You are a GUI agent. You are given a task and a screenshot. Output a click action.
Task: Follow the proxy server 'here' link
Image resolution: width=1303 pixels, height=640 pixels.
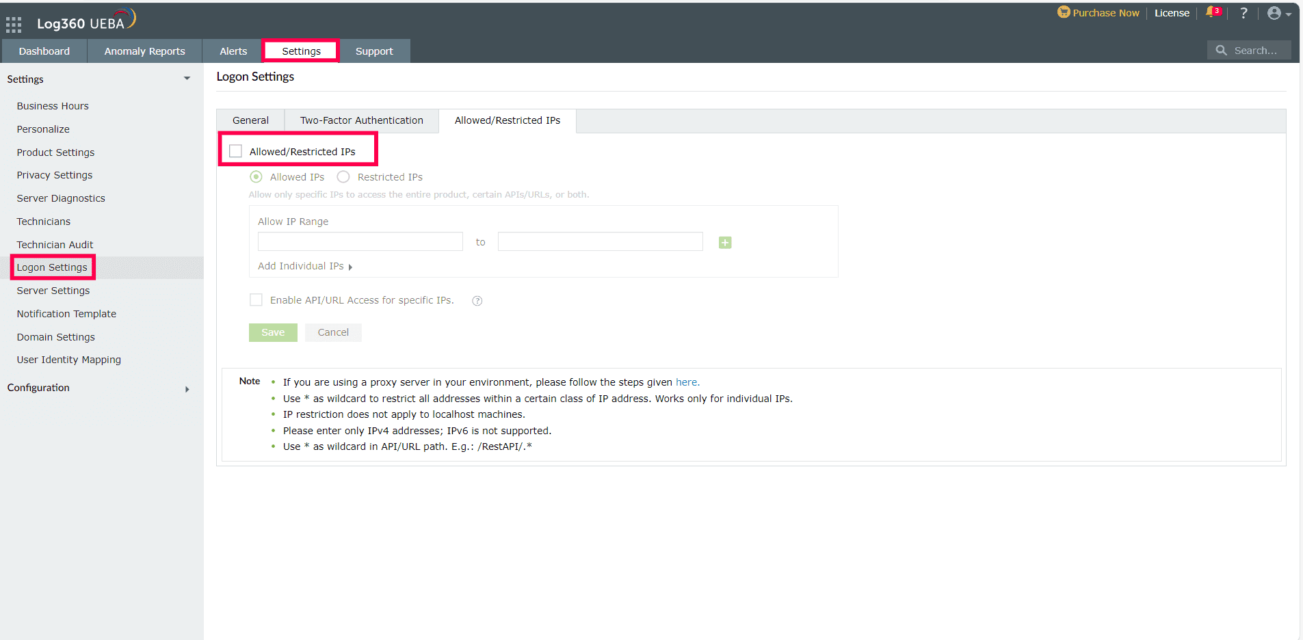tap(687, 382)
